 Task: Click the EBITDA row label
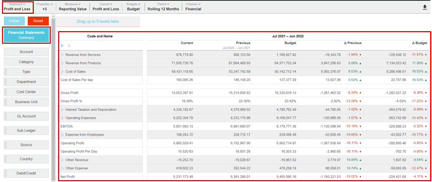[67, 126]
